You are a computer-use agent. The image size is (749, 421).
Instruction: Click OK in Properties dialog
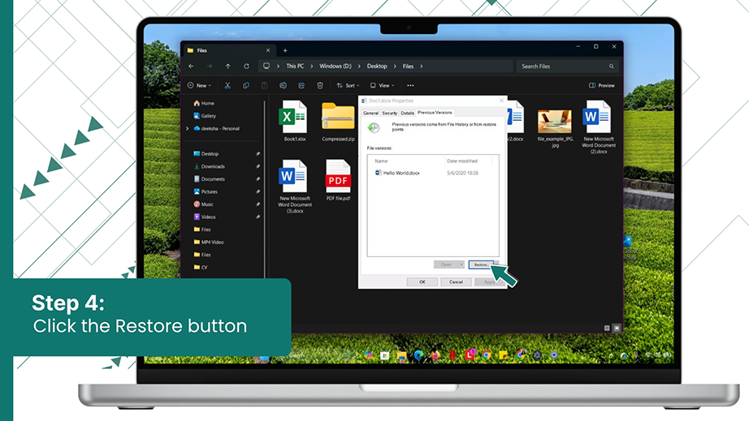tap(422, 281)
